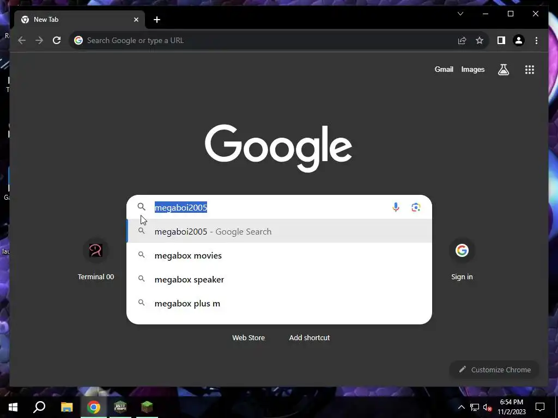Share this page icon in address bar

point(462,40)
